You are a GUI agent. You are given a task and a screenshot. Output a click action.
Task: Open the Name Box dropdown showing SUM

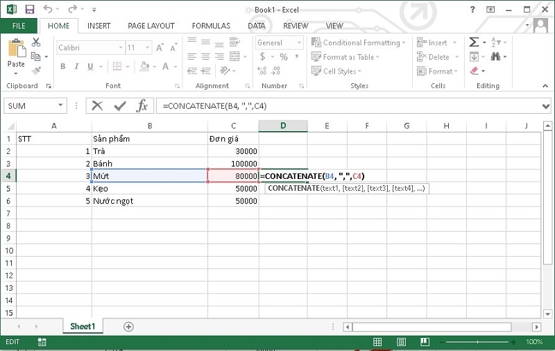point(61,106)
